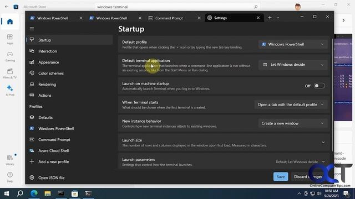Viewport: 355px width, 199px height.
Task: Click the Microsoft Store back arrow
Action: (x=7, y=7)
